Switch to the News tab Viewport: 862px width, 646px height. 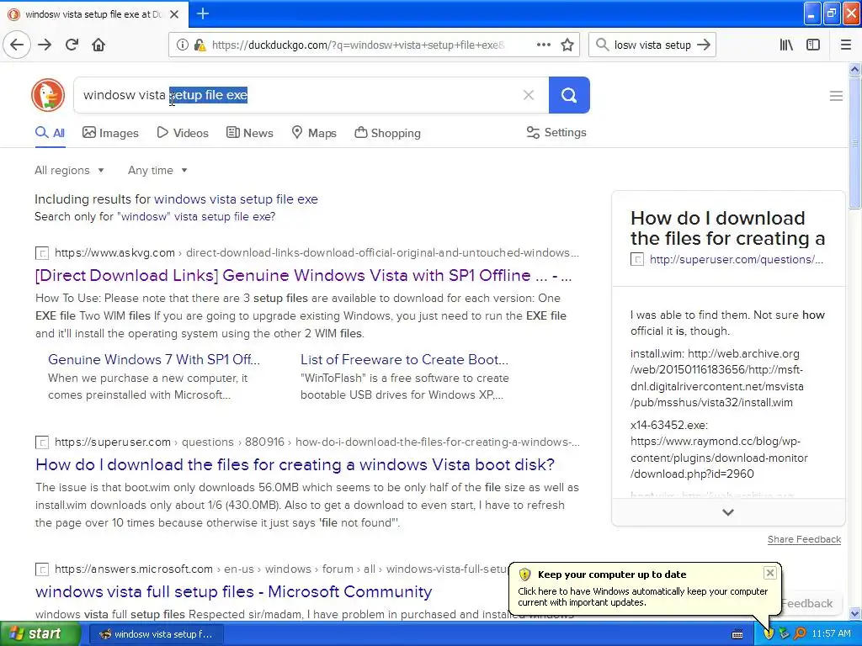(x=249, y=133)
